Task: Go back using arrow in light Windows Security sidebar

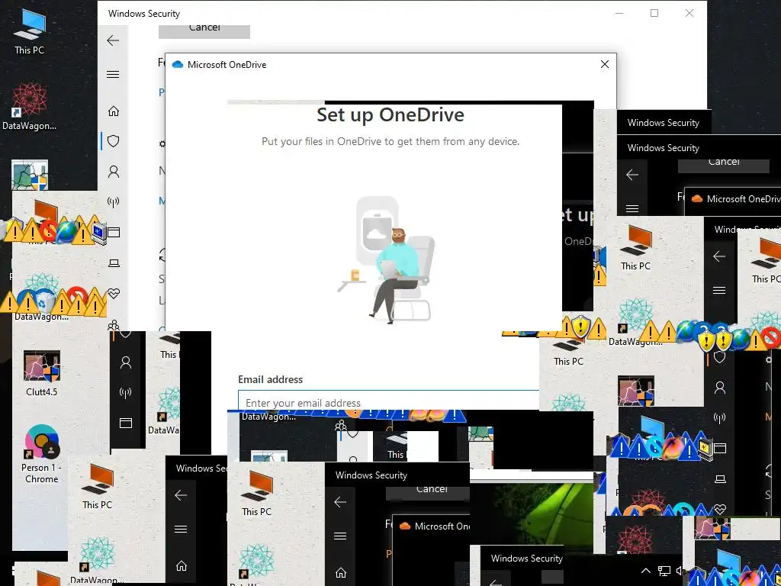Action: pyautogui.click(x=113, y=40)
